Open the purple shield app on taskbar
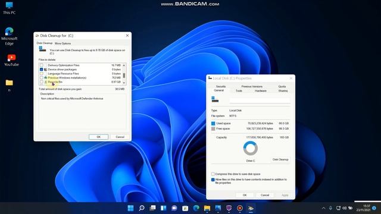 click(x=229, y=208)
